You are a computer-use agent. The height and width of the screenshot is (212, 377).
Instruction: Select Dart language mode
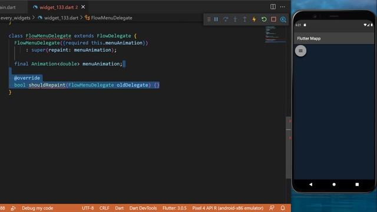(x=119, y=208)
